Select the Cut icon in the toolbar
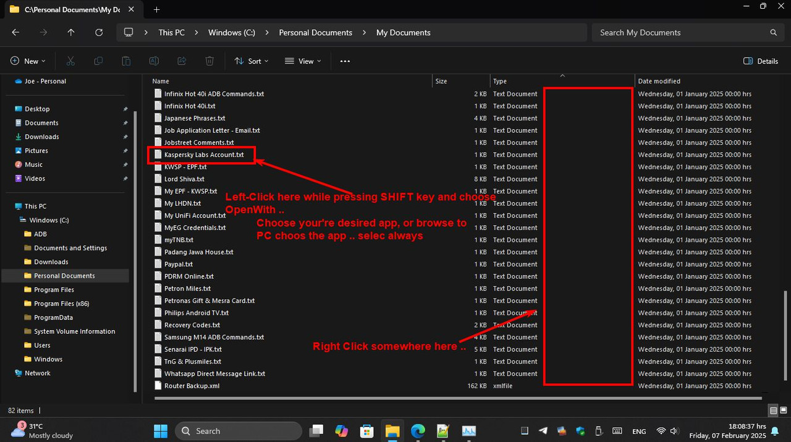Viewport: 791px width, 442px height. (70, 61)
